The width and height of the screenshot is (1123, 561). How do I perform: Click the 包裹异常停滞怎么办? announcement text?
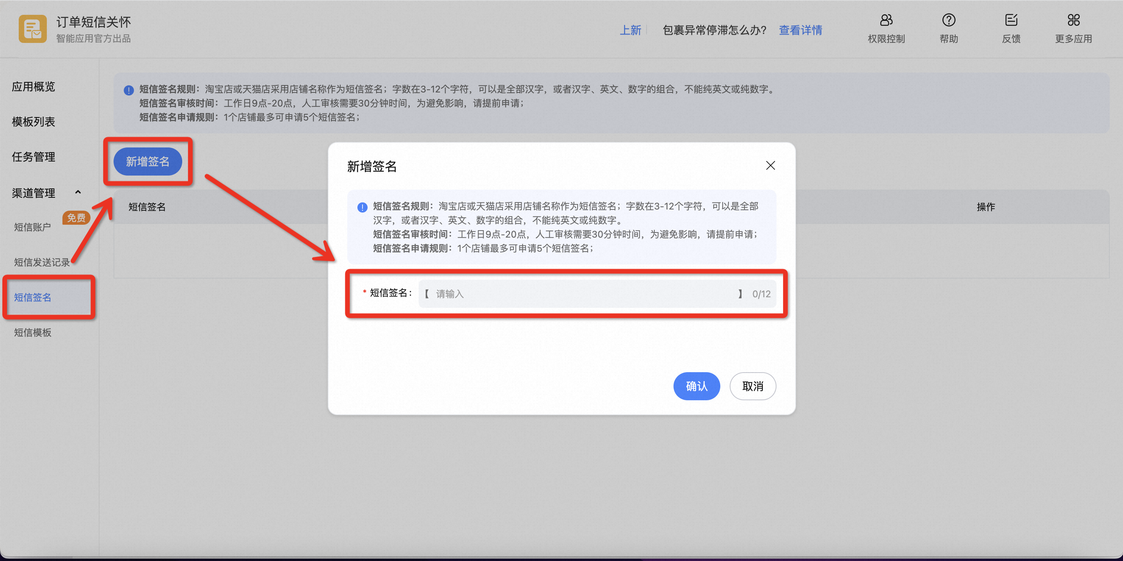(714, 30)
